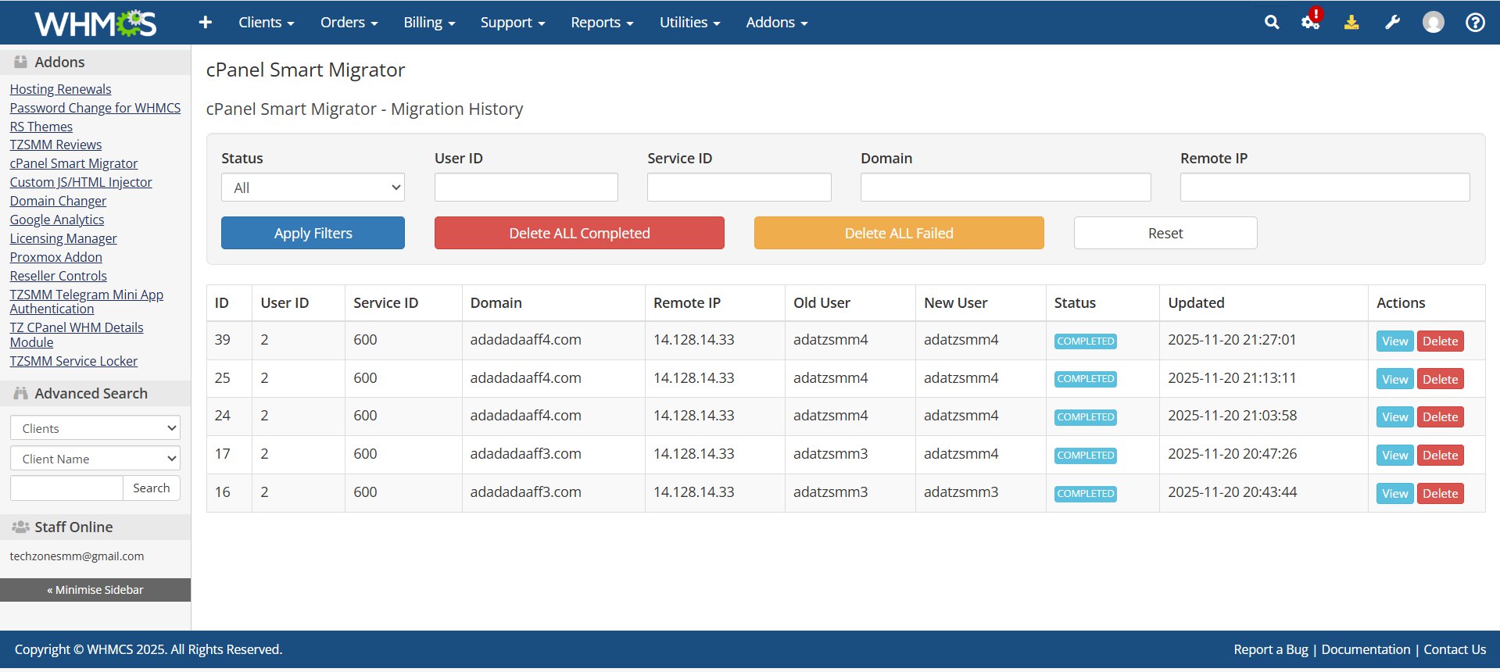Open Hosting Renewals addon link
Image resolution: width=1500 pixels, height=672 pixels.
60,89
